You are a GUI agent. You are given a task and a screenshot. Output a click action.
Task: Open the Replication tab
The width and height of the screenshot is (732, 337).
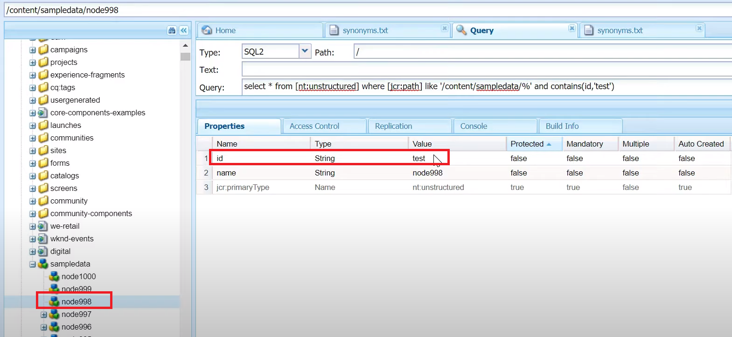(410, 126)
